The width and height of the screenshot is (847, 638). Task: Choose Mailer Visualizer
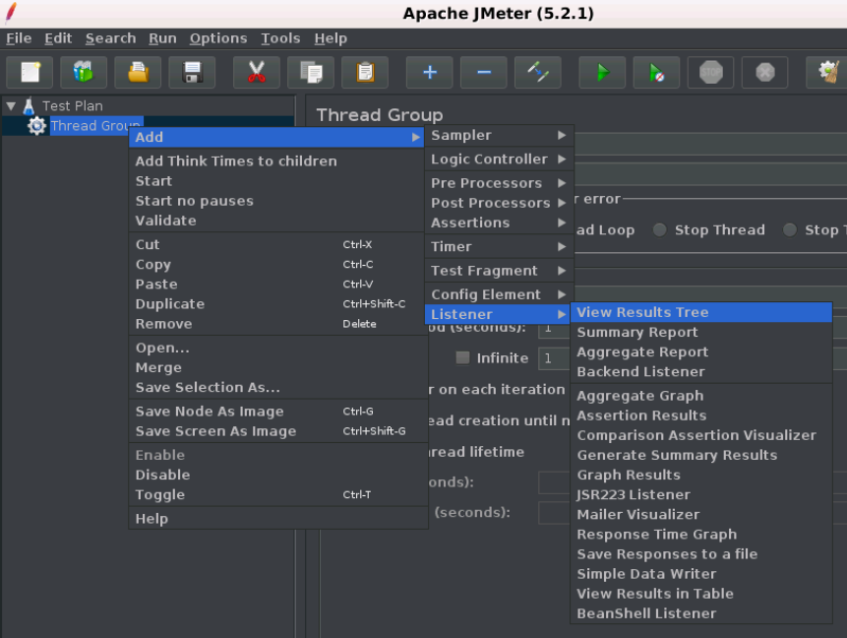click(701, 515)
